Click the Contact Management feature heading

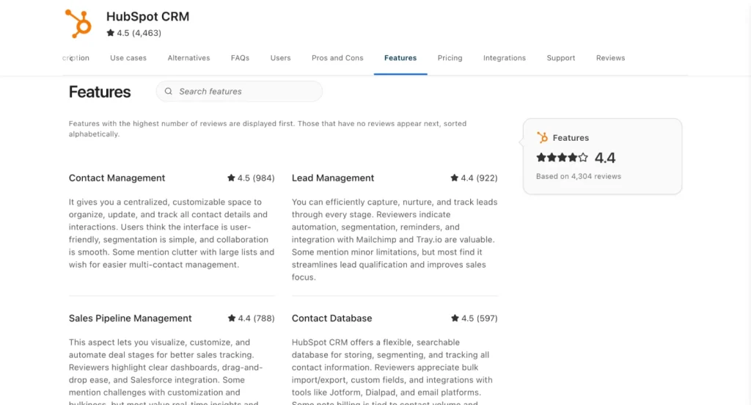click(117, 178)
